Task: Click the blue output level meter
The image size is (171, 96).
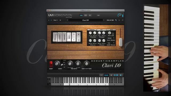Action: point(123,15)
